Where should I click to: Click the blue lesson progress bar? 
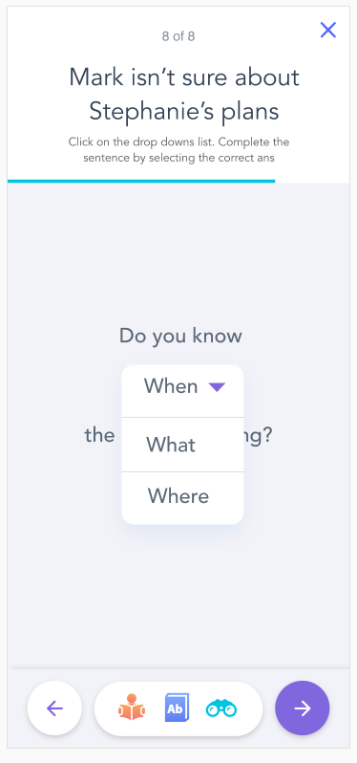141,181
